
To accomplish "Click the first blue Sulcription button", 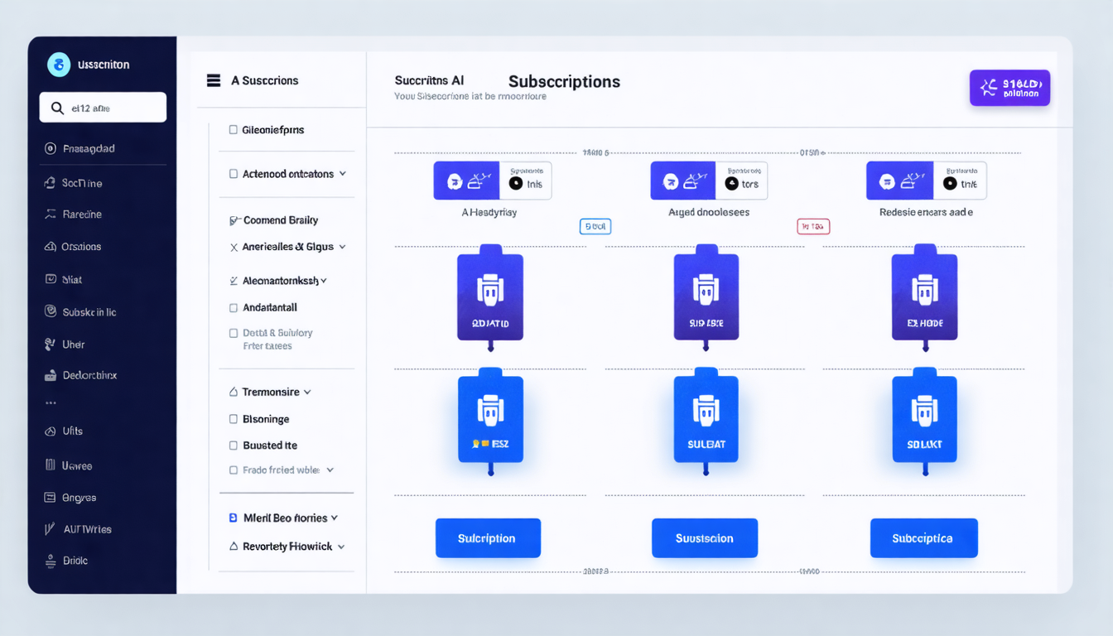I will coord(488,538).
